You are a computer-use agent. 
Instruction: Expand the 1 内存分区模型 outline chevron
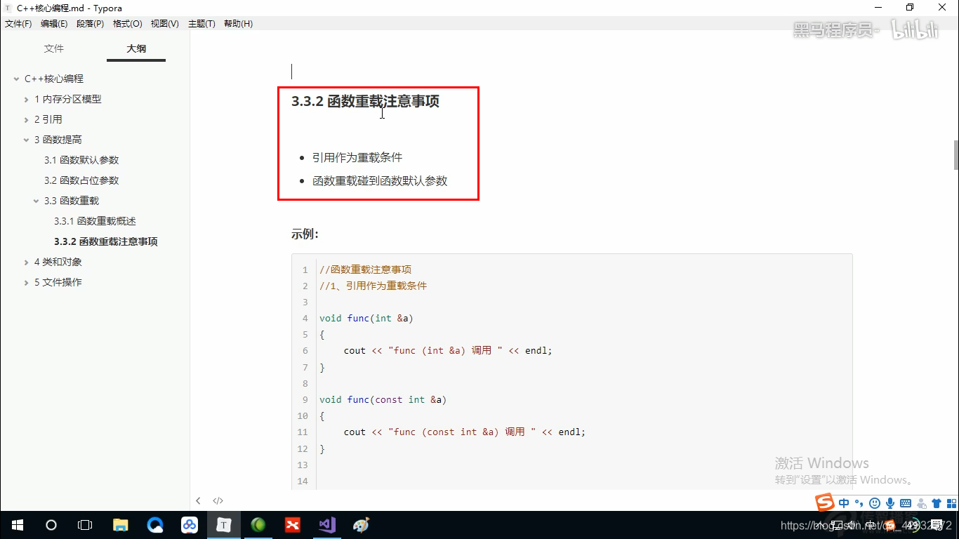pyautogui.click(x=26, y=100)
